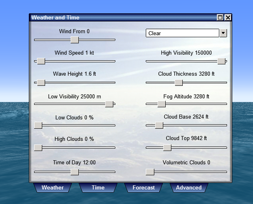Click the Wind Speed 1 kt label
Viewport: 253px width, 204px height.
(x=74, y=53)
